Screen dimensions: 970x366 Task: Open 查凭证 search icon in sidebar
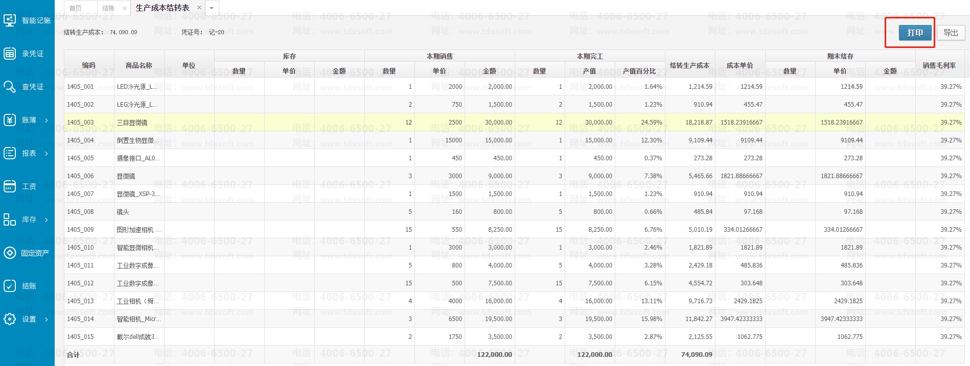coord(10,87)
